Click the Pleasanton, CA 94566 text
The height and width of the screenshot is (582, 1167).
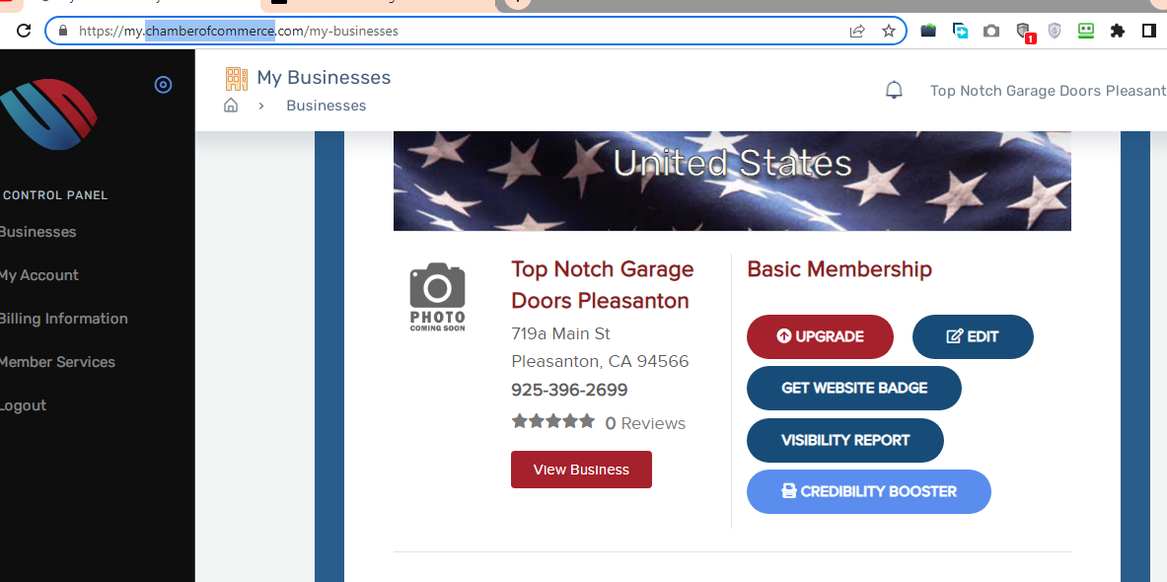click(x=600, y=361)
